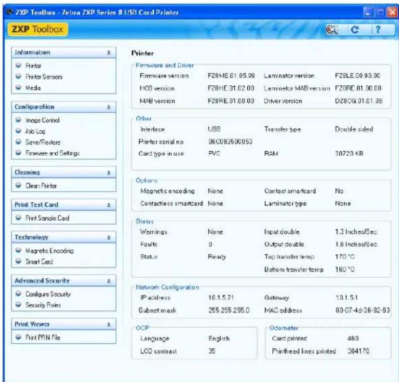This screenshot has width=399, height=382.
Task: Click printer serial number 06C093500053
Action: (230, 141)
